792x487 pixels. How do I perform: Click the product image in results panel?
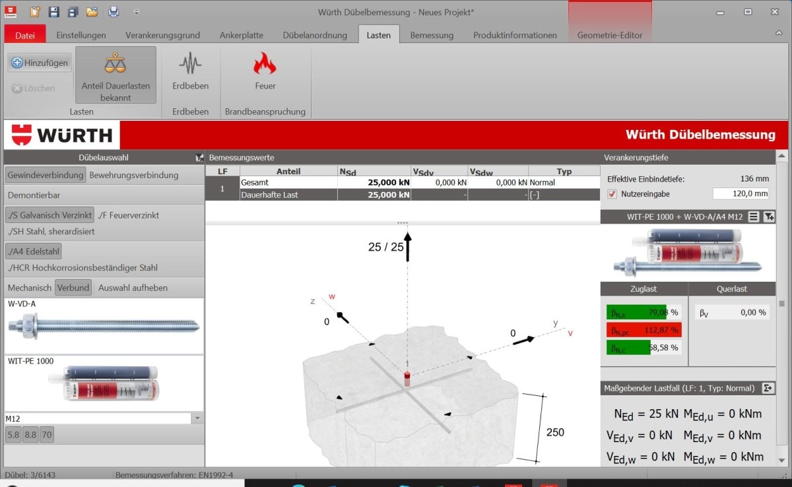coord(686,252)
